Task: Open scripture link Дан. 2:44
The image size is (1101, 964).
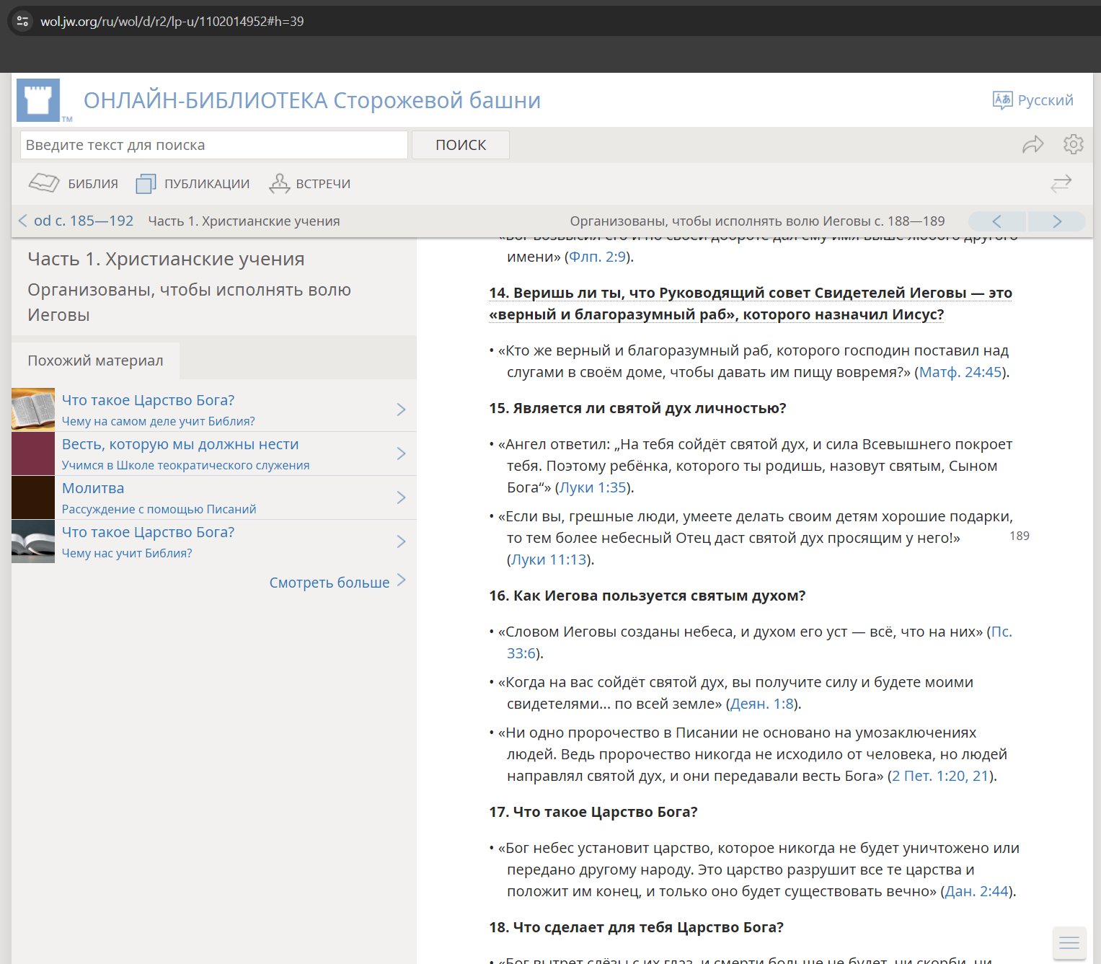Action: click(976, 891)
